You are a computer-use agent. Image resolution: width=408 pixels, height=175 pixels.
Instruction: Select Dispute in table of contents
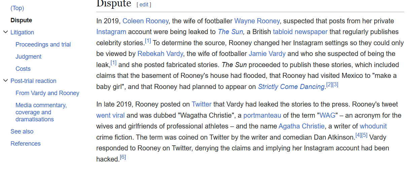(x=21, y=20)
